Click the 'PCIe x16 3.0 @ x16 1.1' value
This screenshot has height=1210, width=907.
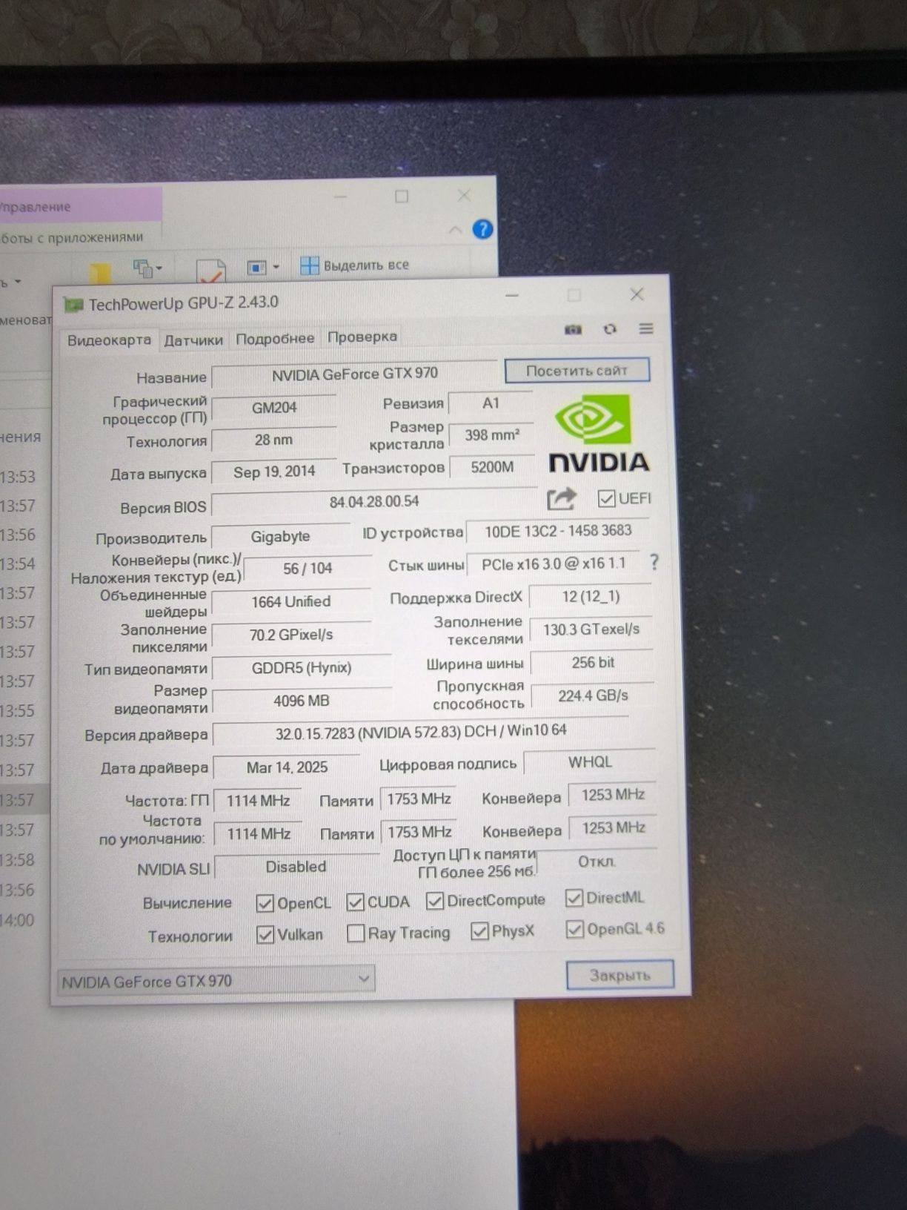pos(554,564)
